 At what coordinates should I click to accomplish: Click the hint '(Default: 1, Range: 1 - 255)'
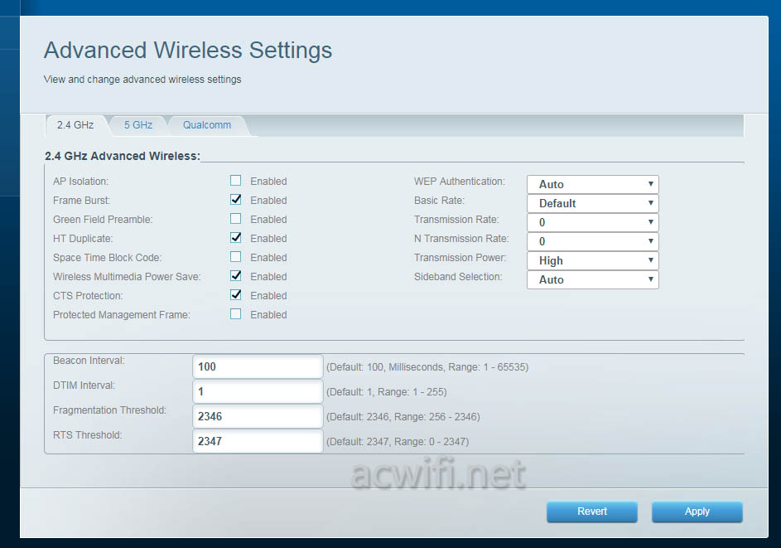tap(387, 392)
